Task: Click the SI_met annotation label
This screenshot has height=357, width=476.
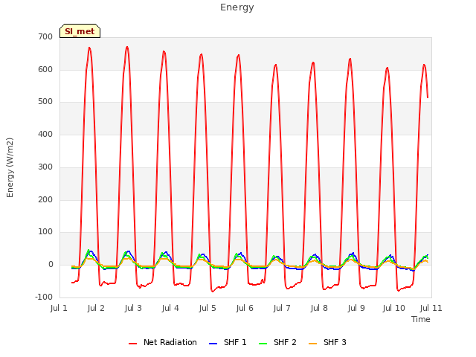Action: [x=80, y=31]
